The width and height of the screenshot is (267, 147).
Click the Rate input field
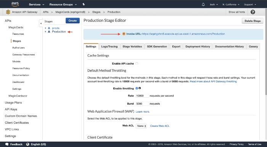142,96
